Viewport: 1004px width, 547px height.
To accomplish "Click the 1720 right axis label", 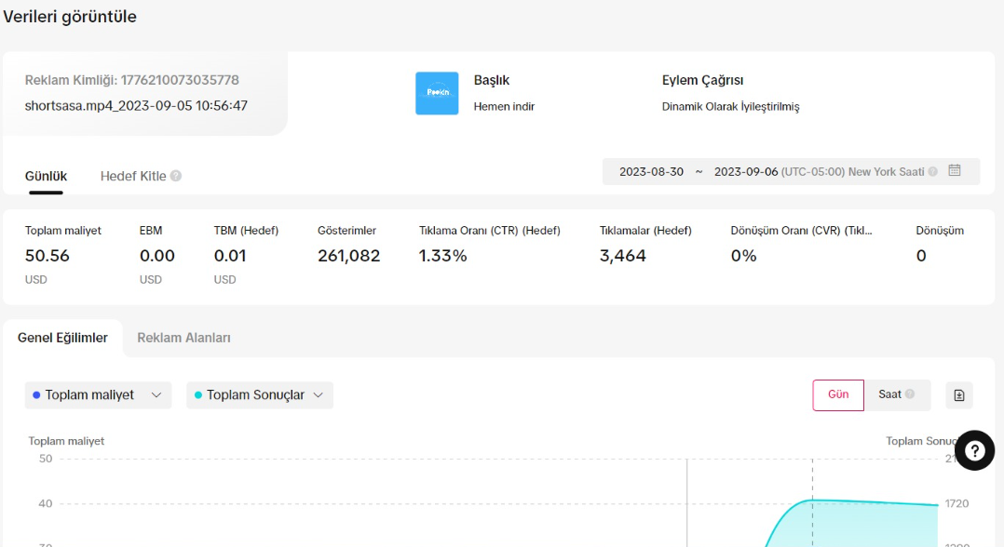I will point(957,503).
